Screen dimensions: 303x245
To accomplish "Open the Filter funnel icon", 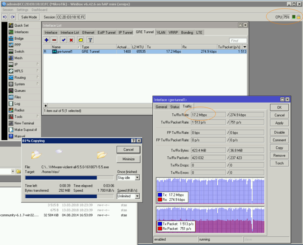I will [90, 40].
